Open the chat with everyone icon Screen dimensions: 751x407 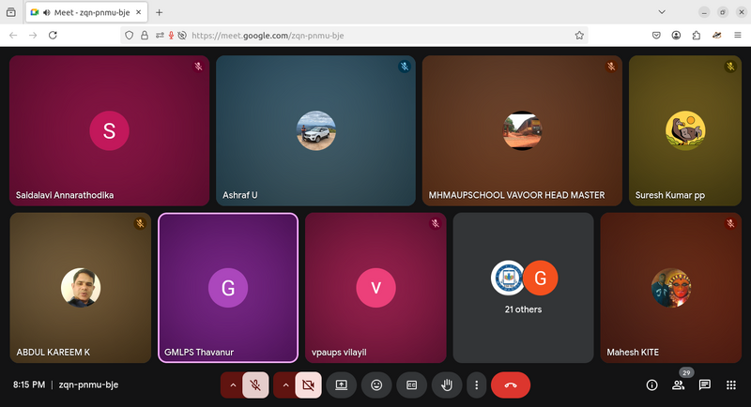(704, 384)
